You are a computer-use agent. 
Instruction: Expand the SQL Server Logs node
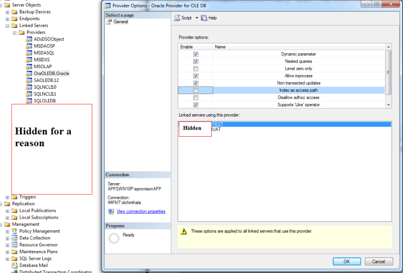[x=7, y=259]
